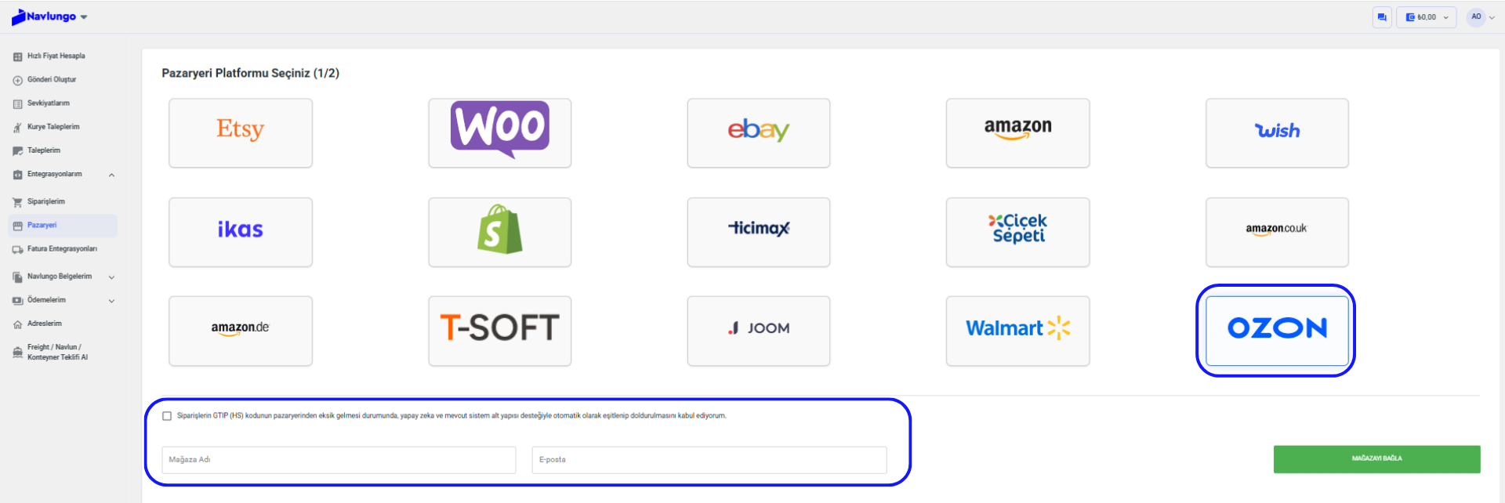The height and width of the screenshot is (503, 1505).
Task: Select the eBay marketplace tile
Action: click(x=758, y=132)
